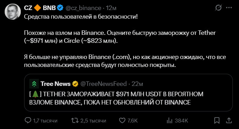Image resolution: width=239 pixels, height=129 pixels.
Task: Click the gold verified badge of Tree News
Action: (75, 84)
